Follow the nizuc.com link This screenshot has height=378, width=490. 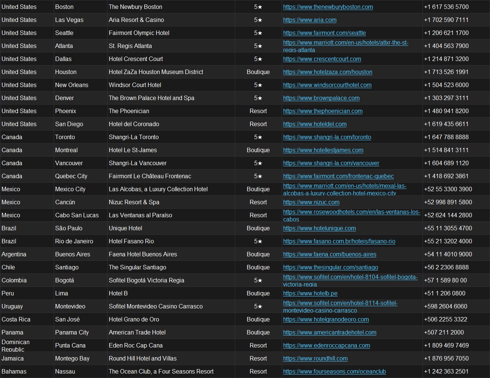311,202
